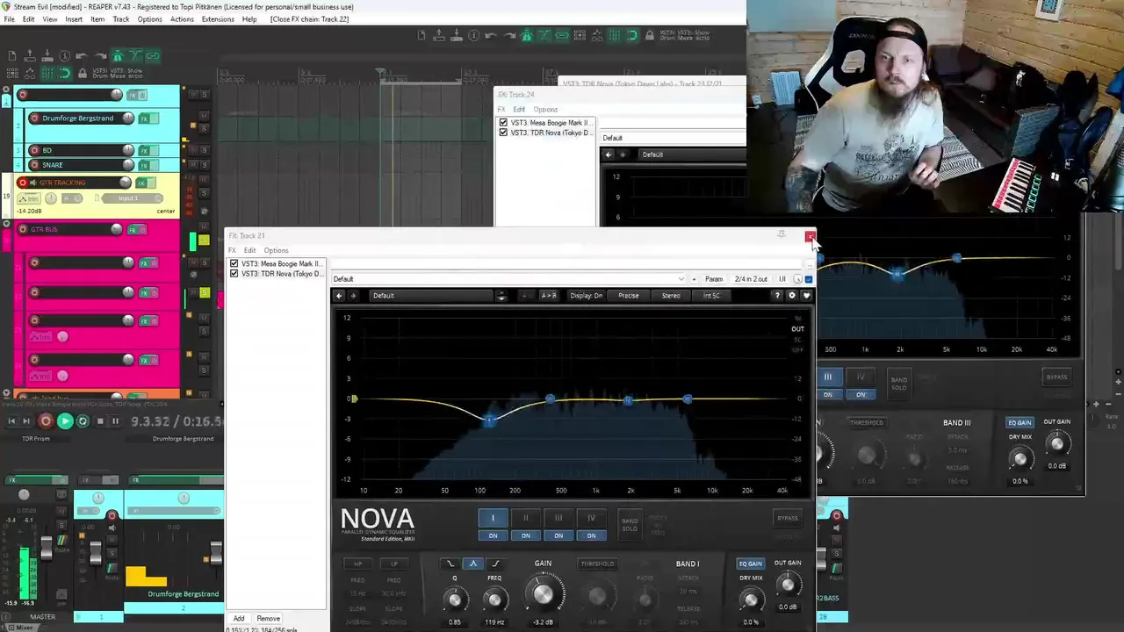
Task: Select the low shelf filter shape in Nova
Action: tap(450, 564)
